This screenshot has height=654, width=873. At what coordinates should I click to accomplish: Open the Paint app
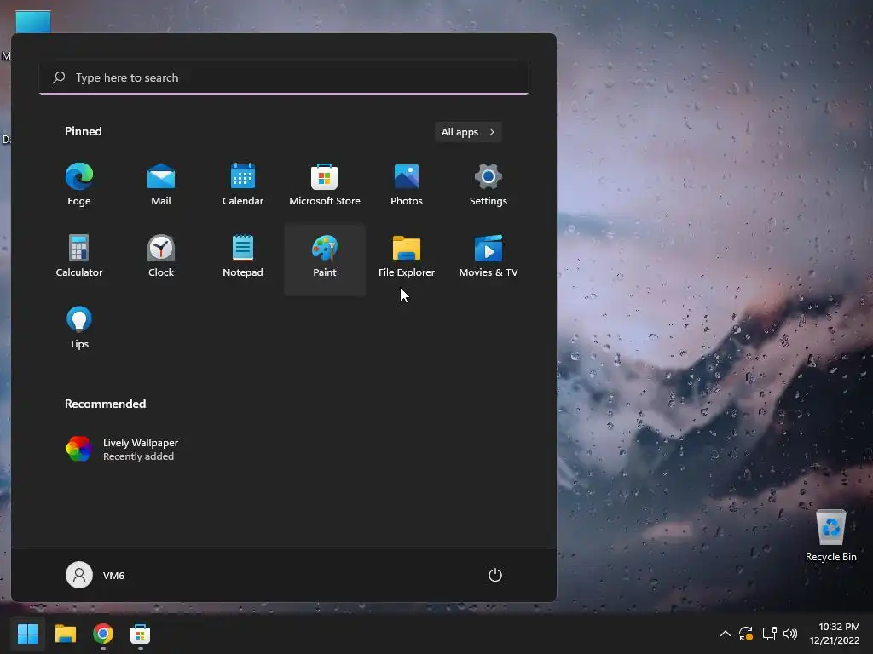[x=325, y=259]
